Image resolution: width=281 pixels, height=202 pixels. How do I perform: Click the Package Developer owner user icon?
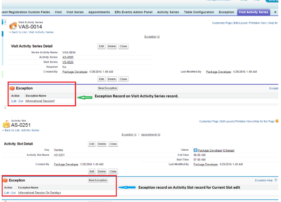click(195, 150)
